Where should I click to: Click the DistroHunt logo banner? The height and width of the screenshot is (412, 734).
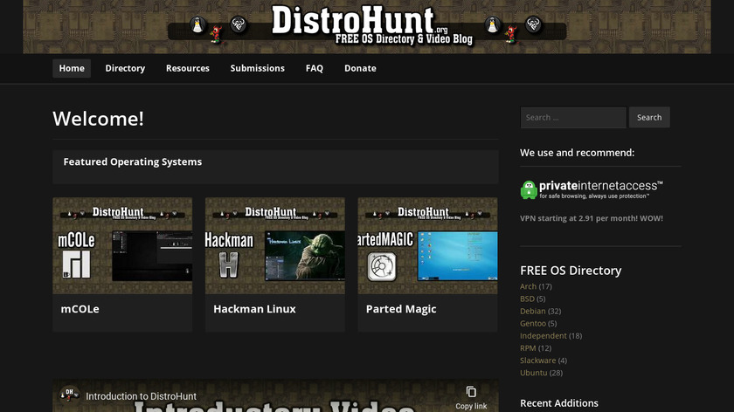[x=367, y=26]
